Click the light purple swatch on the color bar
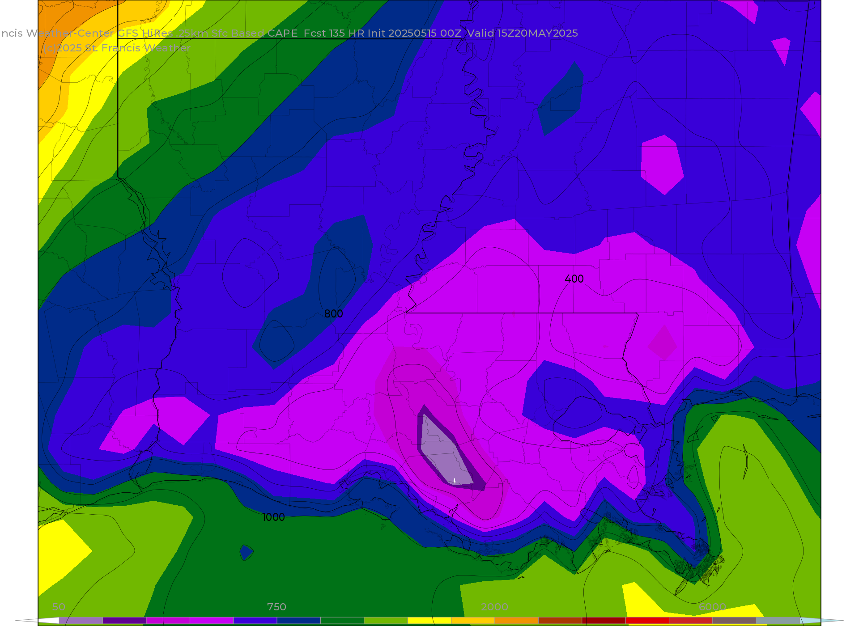 (81, 621)
